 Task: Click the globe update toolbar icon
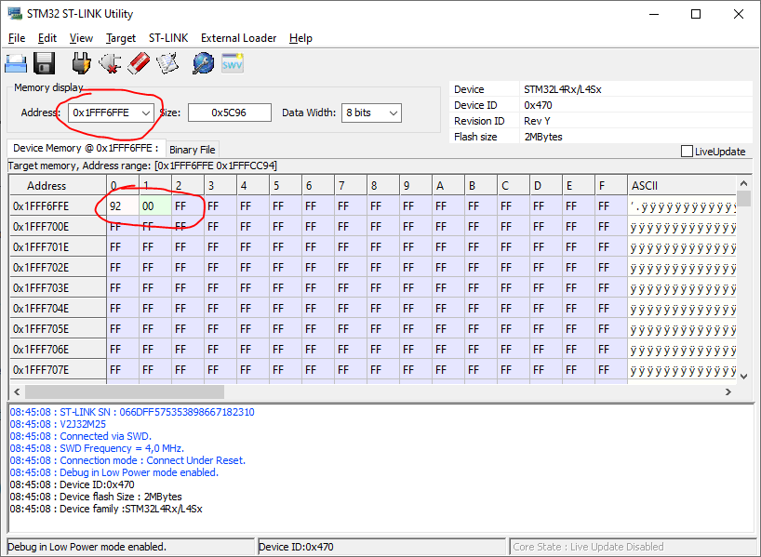point(203,63)
